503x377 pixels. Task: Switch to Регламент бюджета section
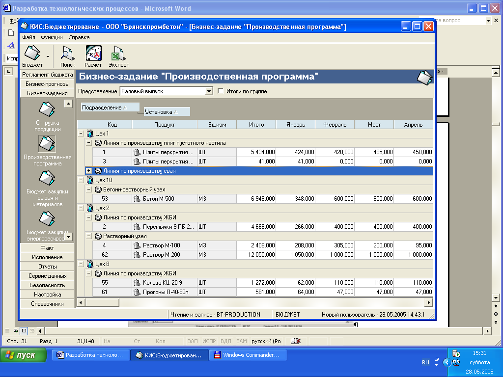pos(48,75)
